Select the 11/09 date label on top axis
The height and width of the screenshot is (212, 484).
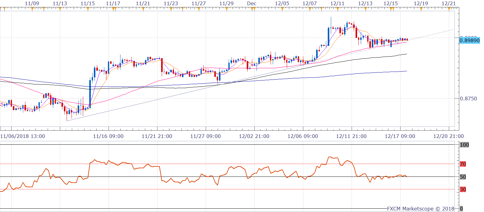pos(32,3)
